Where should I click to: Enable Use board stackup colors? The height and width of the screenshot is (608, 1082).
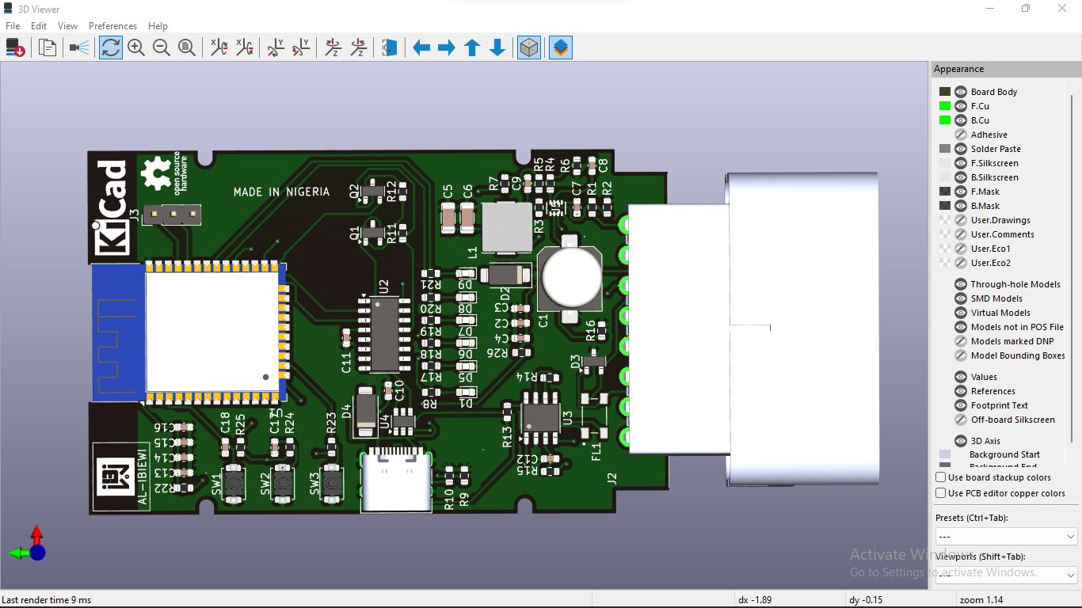point(939,477)
